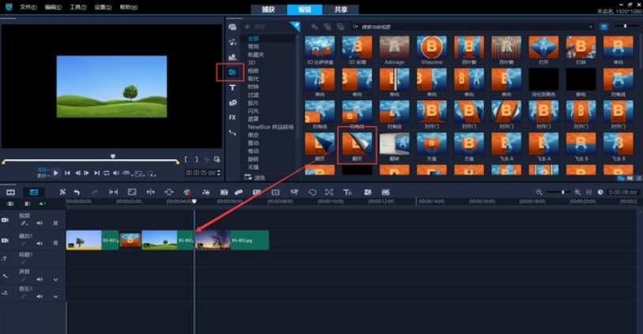Open the Transitions library panel icon
Image resolution: width=643 pixels, height=334 pixels.
pyautogui.click(x=232, y=72)
